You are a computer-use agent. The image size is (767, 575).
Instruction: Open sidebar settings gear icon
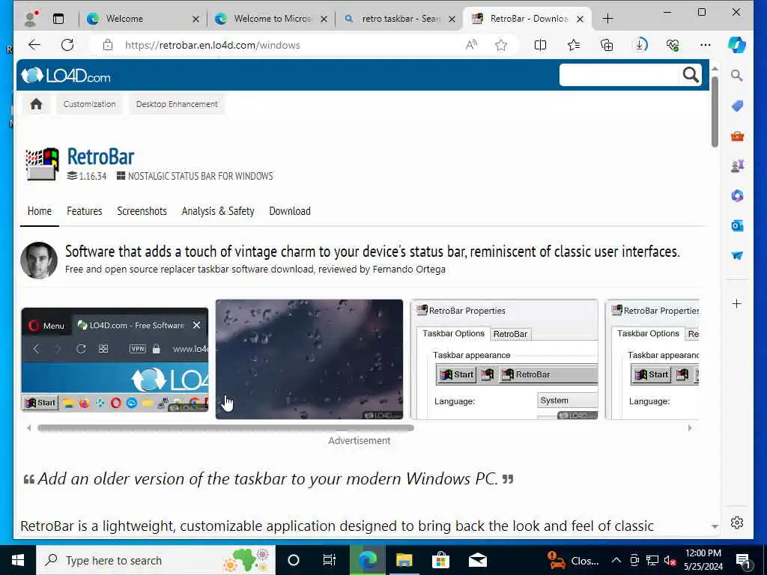point(737,523)
